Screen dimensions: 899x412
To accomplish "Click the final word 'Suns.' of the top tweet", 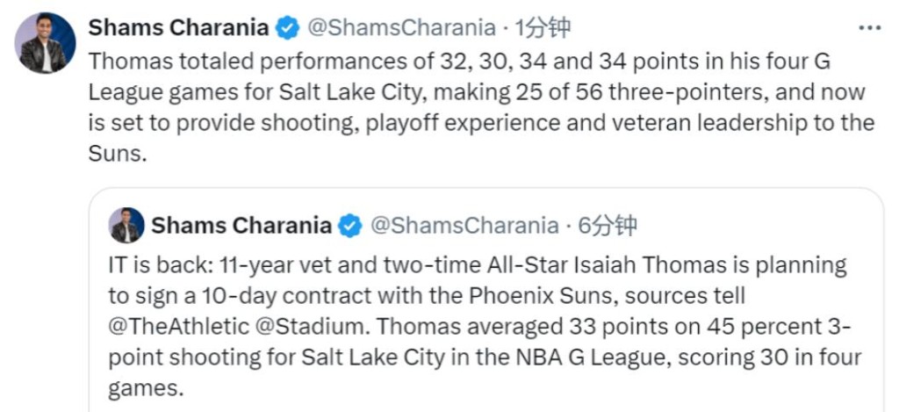I will point(115,154).
